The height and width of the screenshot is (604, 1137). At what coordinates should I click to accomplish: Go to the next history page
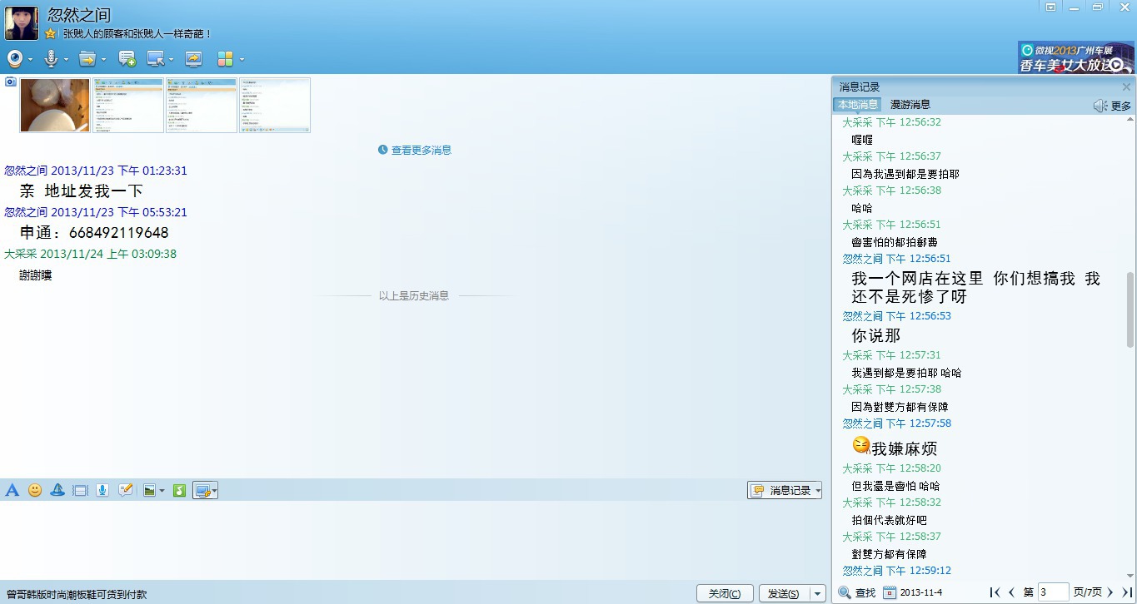click(1110, 592)
